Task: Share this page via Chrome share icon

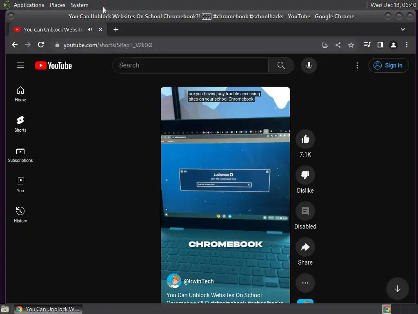Action: click(x=338, y=45)
